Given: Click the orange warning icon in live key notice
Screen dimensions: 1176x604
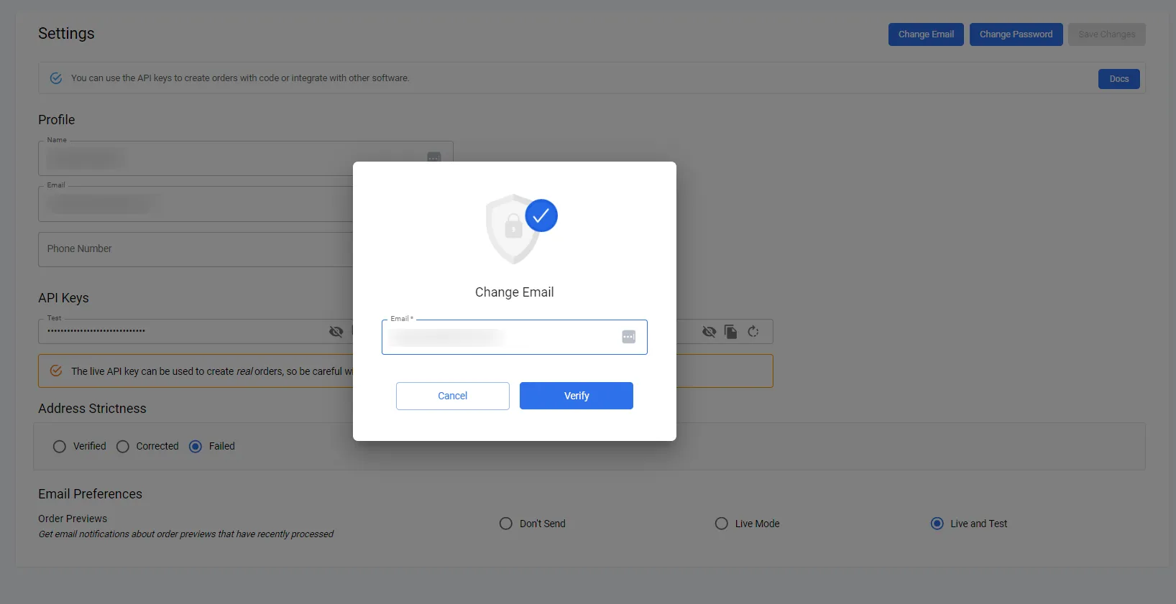Looking at the screenshot, I should (x=55, y=371).
